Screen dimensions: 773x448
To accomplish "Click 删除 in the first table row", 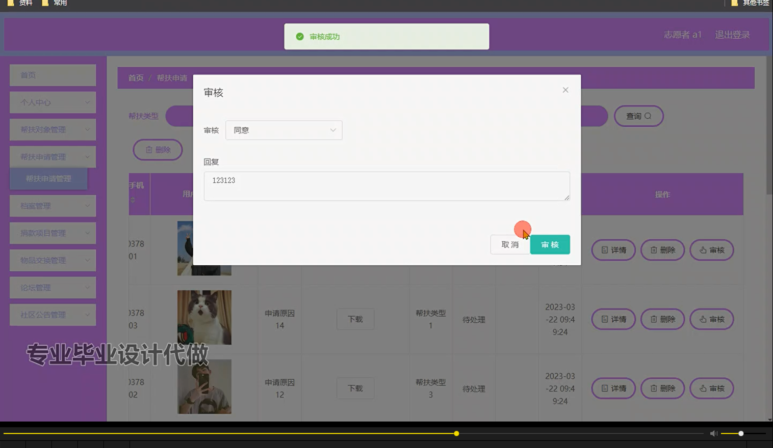I will [x=662, y=250].
